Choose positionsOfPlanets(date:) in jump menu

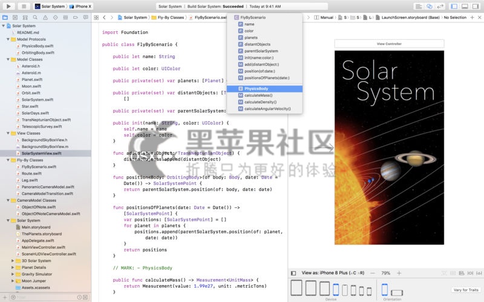pos(264,78)
